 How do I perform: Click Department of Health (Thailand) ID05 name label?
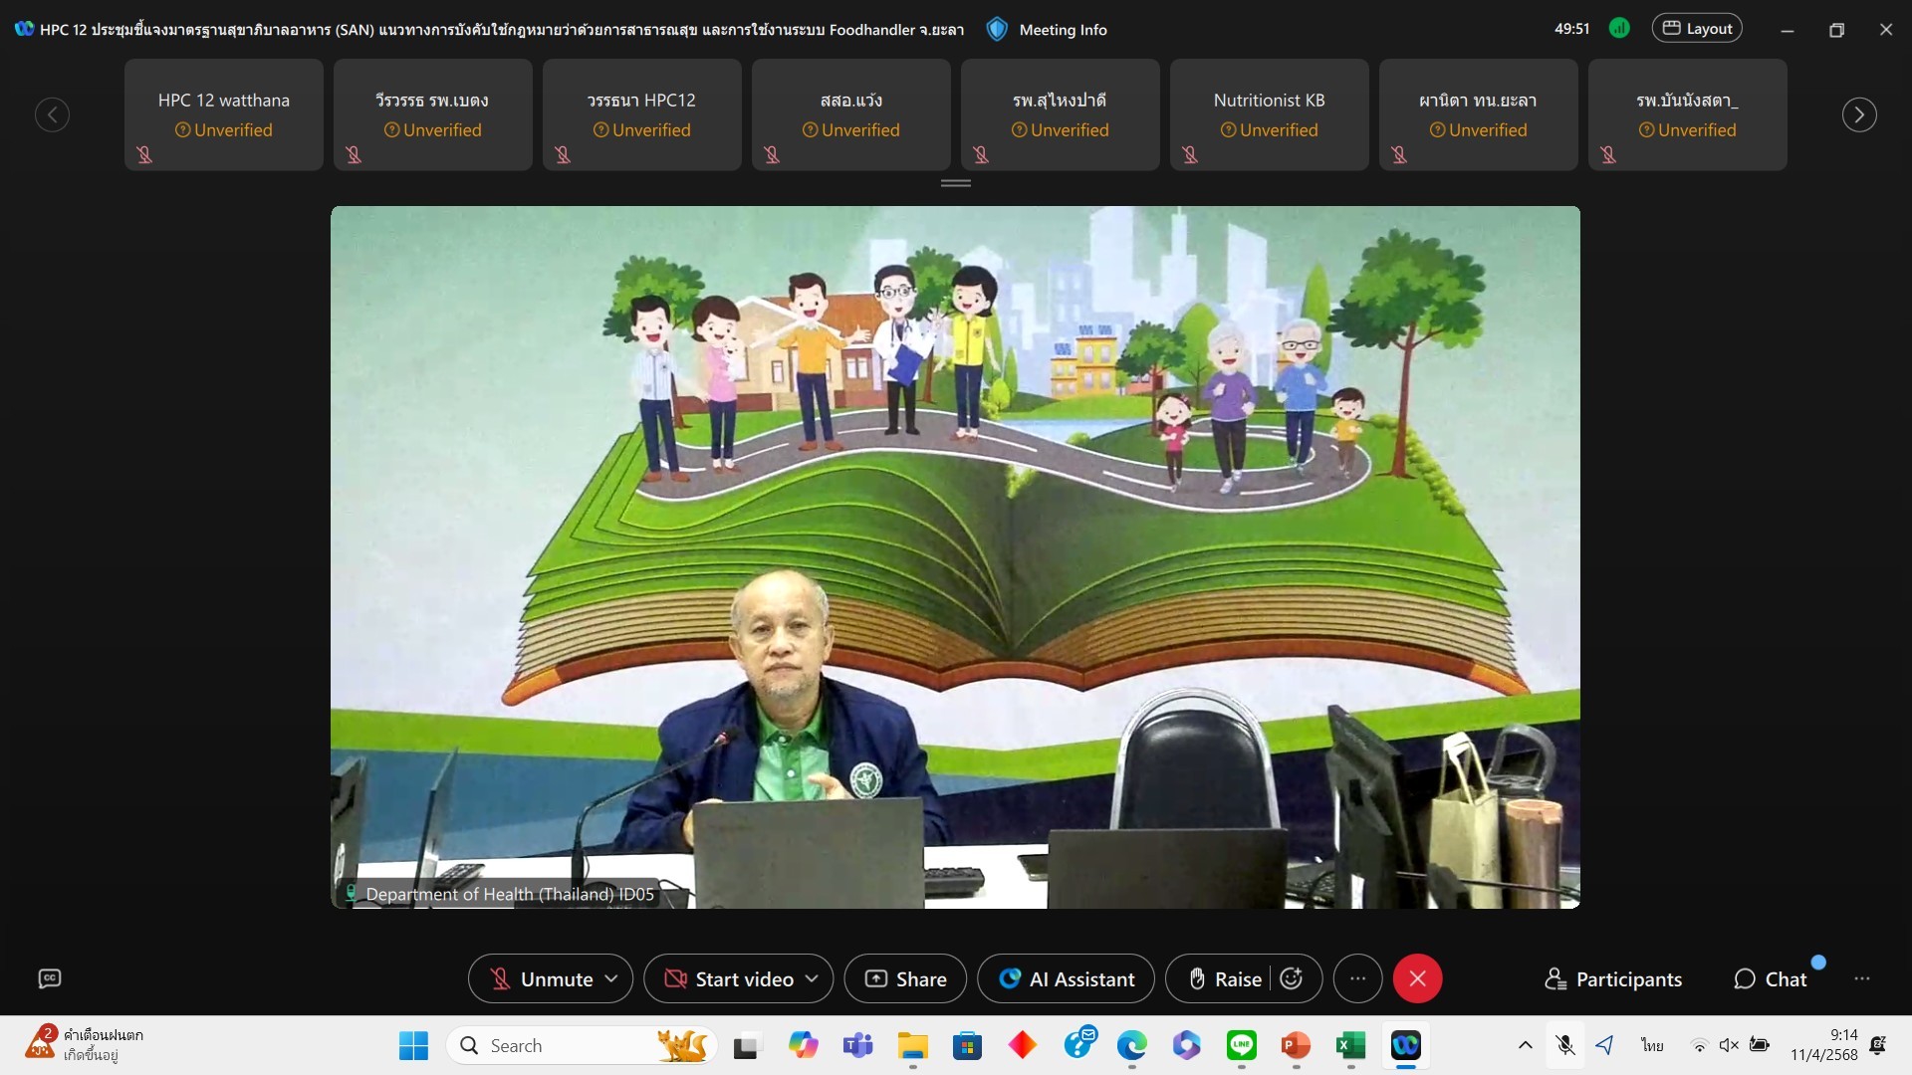[510, 894]
